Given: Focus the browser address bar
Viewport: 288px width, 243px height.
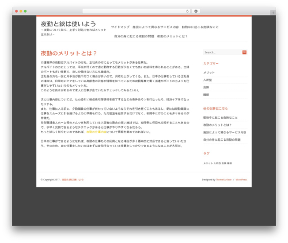Looking at the screenshot, I should pyautogui.click(x=137, y=11).
